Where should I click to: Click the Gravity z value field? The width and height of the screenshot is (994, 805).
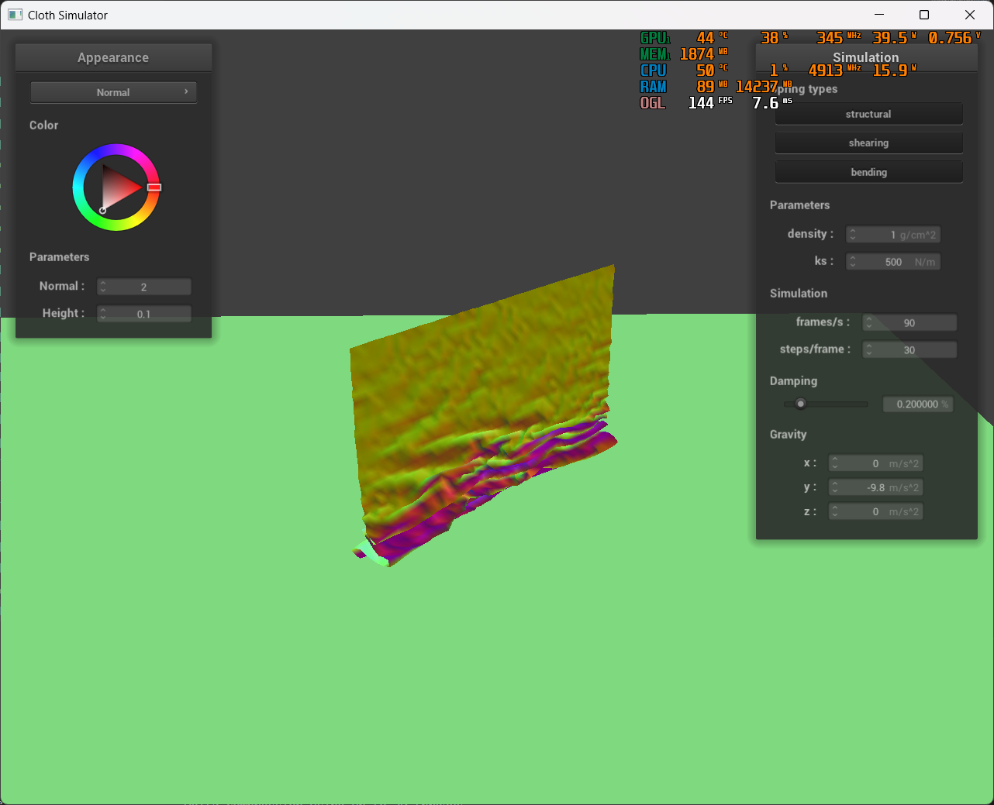pyautogui.click(x=876, y=511)
